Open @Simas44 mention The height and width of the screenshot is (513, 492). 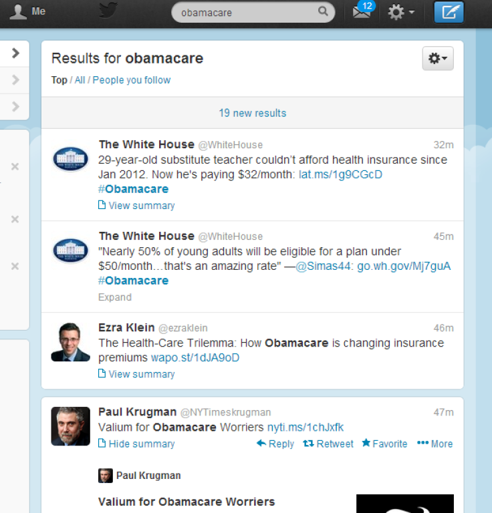[324, 266]
